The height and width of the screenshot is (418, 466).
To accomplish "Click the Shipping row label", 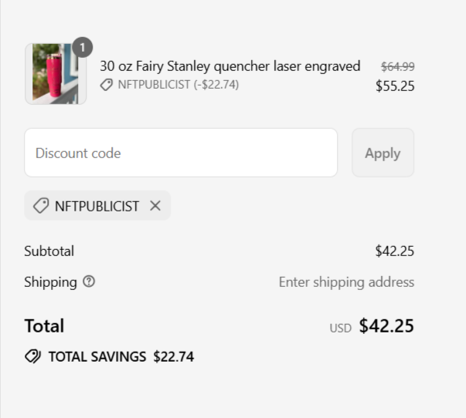I will [50, 282].
